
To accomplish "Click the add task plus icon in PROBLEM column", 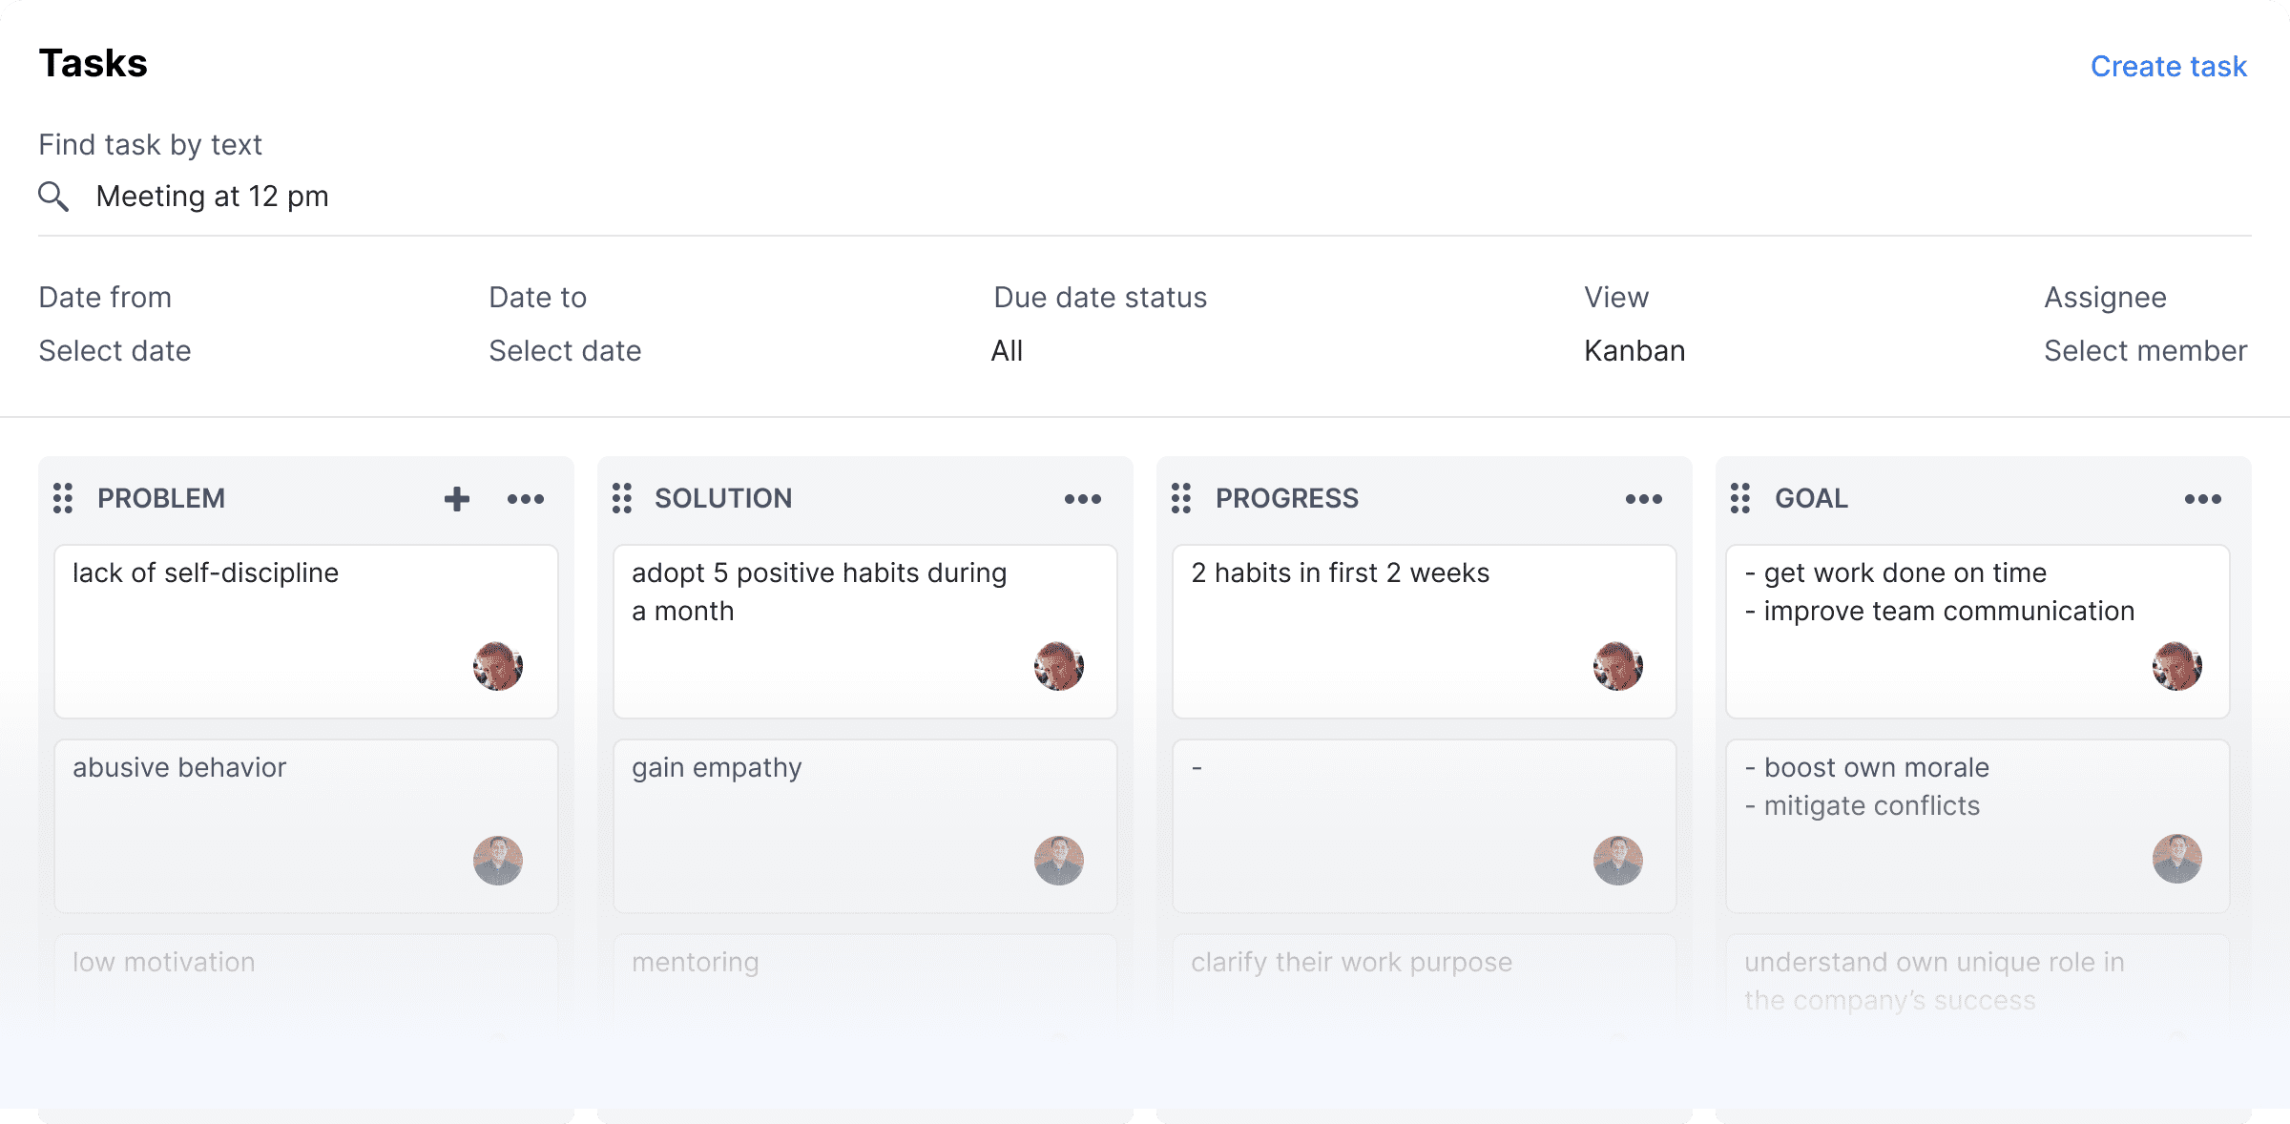I will [x=456, y=498].
